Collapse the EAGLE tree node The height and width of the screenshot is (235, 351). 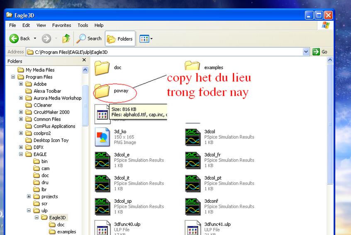tap(21, 154)
